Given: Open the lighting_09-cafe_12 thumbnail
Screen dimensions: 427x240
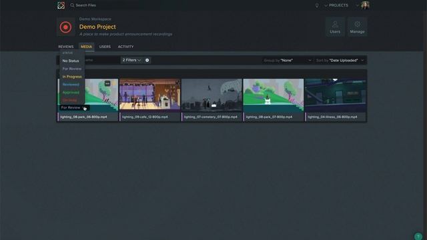Looking at the screenshot, I should [x=149, y=95].
